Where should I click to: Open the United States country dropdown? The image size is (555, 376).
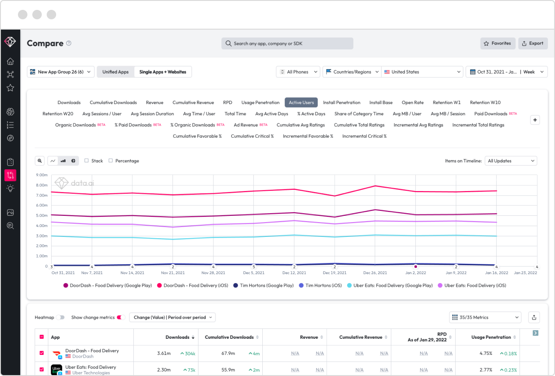pyautogui.click(x=422, y=72)
